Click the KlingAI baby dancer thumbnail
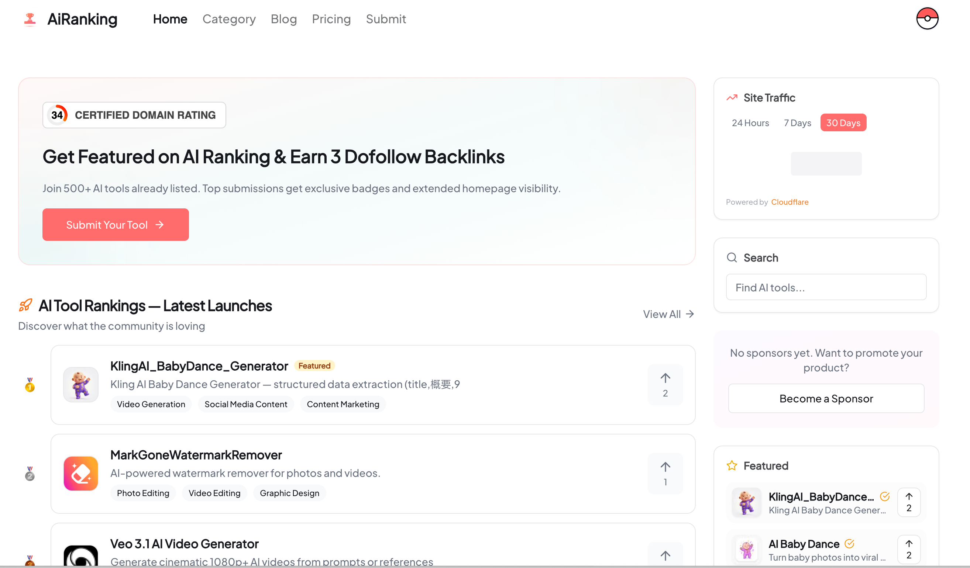Viewport: 970px width, 568px height. tap(80, 385)
